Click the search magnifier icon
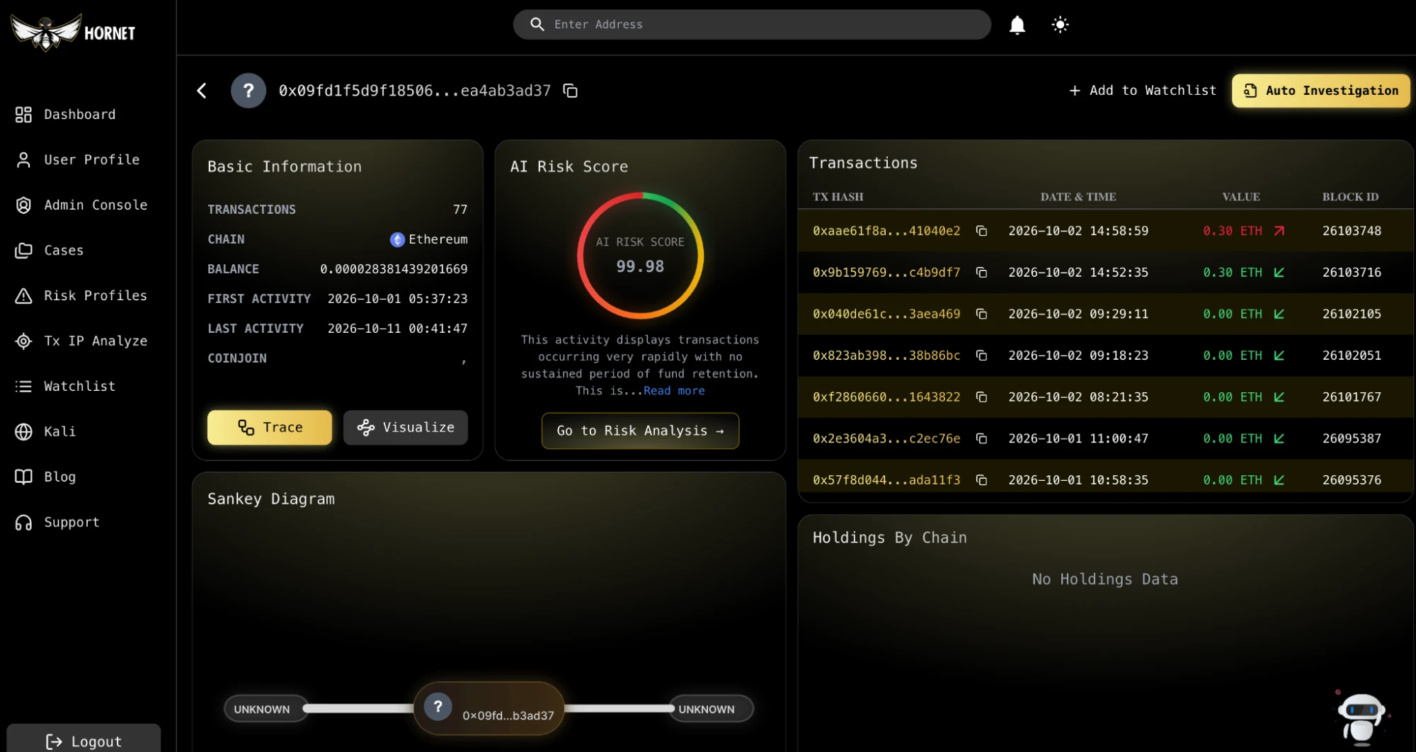The height and width of the screenshot is (752, 1416). (x=537, y=25)
